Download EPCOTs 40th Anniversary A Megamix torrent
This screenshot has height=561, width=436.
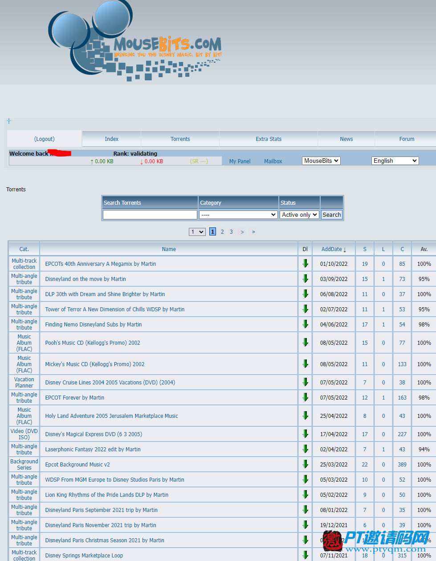click(305, 264)
